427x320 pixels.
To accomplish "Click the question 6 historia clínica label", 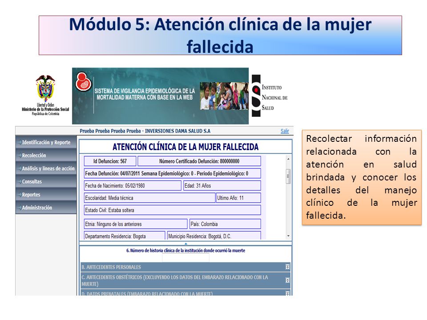I will 186,250.
